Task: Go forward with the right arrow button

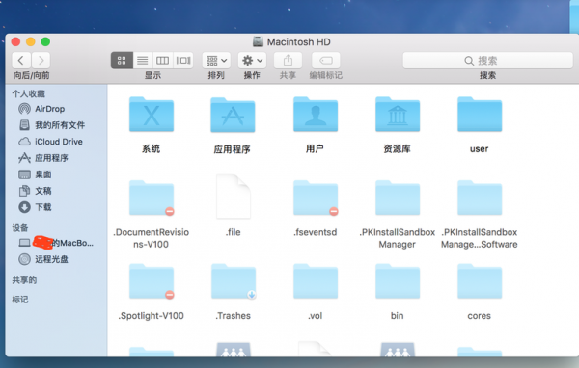Action: tap(41, 60)
